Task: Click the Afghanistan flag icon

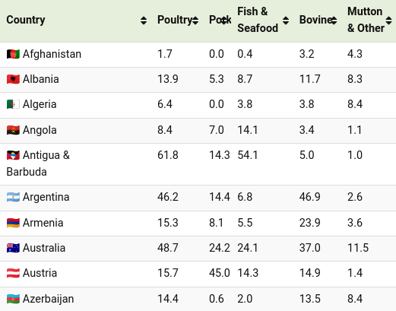Action: coord(13,54)
